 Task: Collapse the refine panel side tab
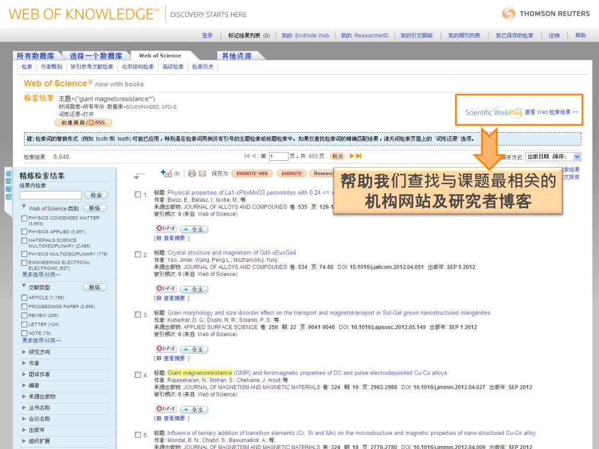8,185
